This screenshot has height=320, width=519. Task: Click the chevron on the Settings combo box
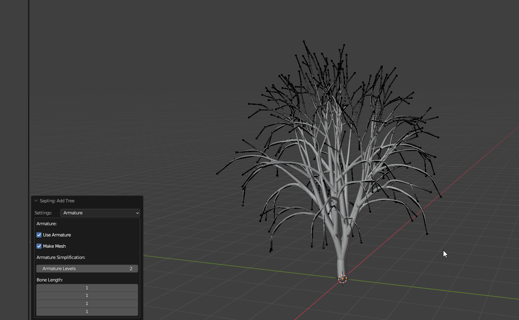[x=137, y=213]
